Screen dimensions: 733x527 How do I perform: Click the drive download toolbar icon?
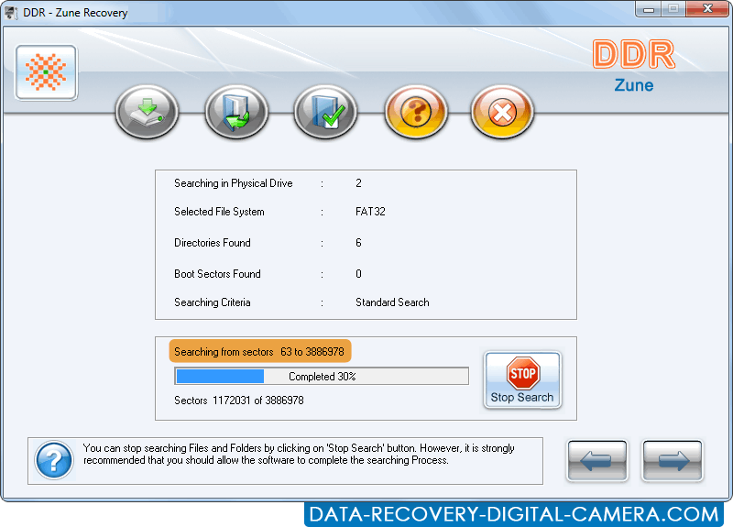147,112
